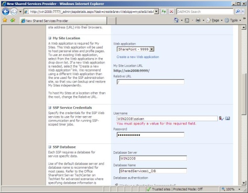Click the Home icon in command bar
The width and height of the screenshot is (248, 193).
177,20
